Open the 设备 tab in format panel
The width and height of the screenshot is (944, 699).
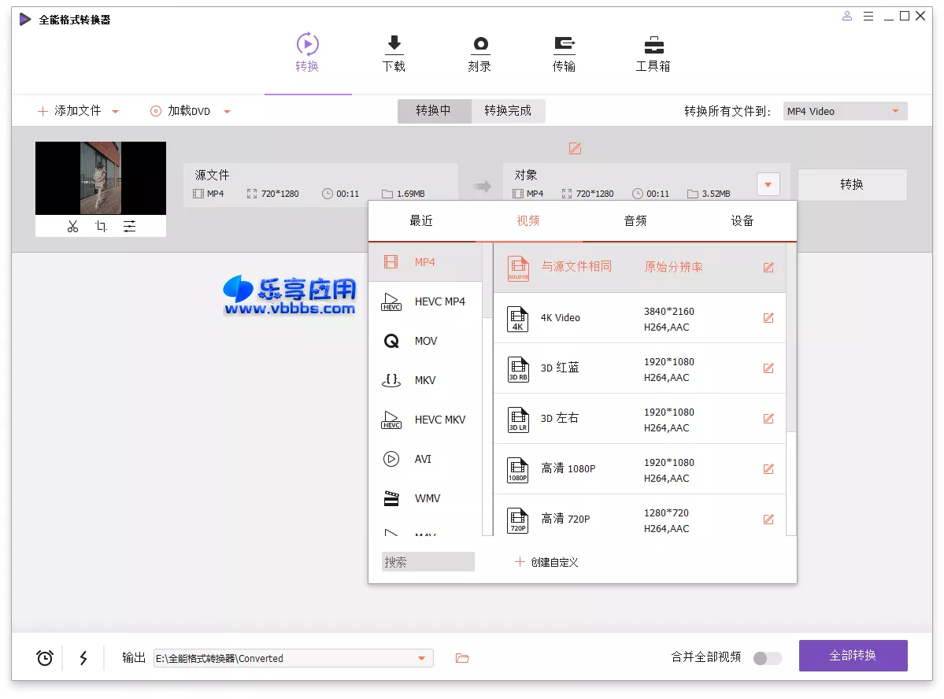coord(741,221)
